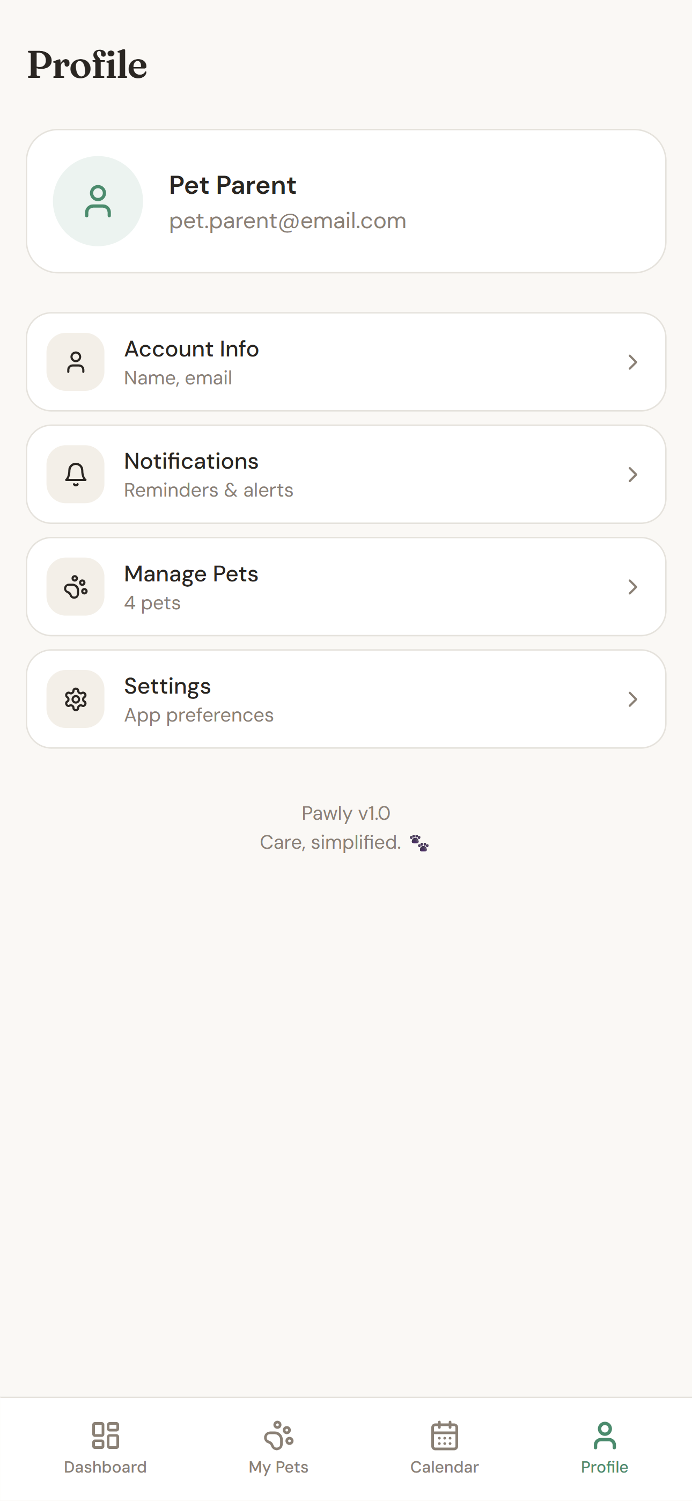Expand Account Info using its chevron
Viewport: 692px width, 1501px height.
pyautogui.click(x=632, y=362)
